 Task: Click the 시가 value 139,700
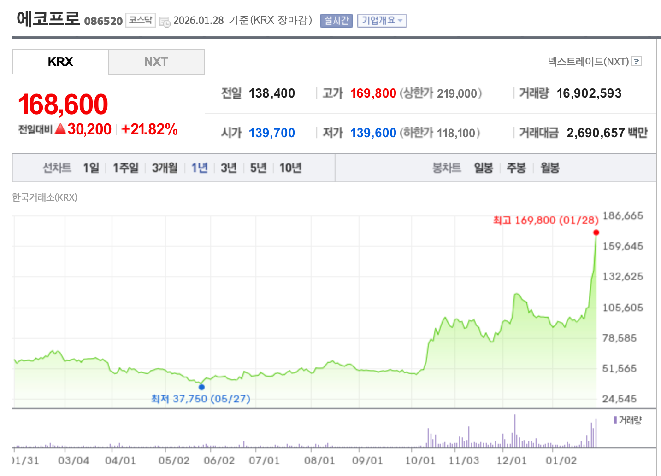tap(271, 133)
